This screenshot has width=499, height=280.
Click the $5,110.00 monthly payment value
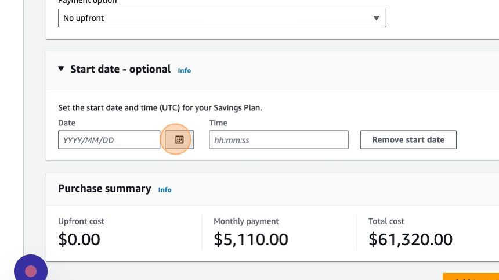pos(251,239)
